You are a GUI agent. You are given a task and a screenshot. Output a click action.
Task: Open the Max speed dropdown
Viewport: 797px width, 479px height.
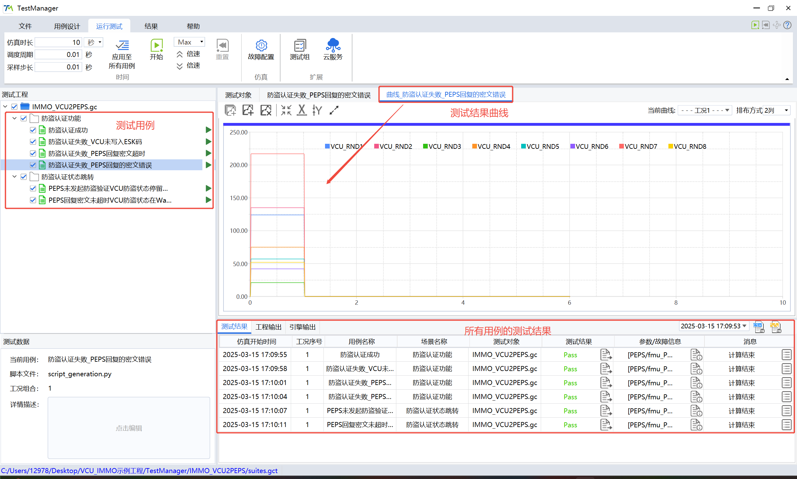click(x=190, y=42)
